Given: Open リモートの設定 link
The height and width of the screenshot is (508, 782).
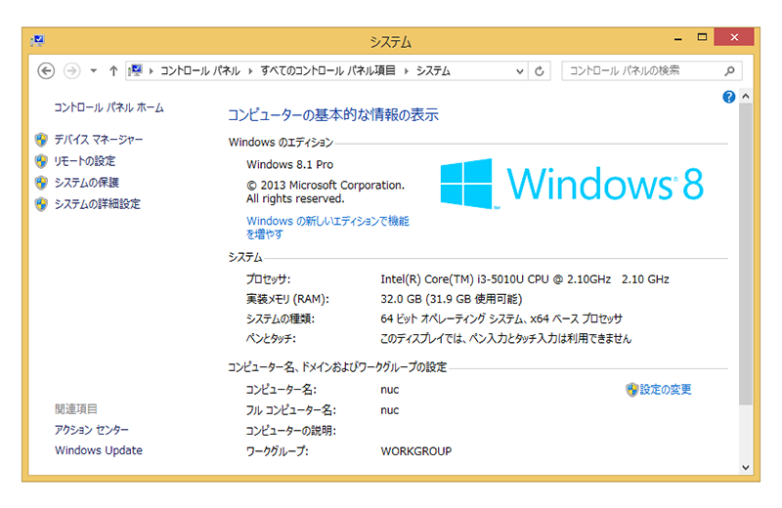Looking at the screenshot, I should click(85, 161).
